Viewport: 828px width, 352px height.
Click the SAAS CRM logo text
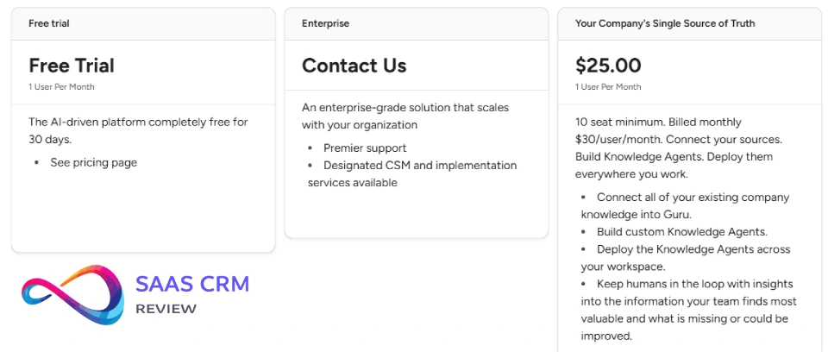click(x=192, y=286)
